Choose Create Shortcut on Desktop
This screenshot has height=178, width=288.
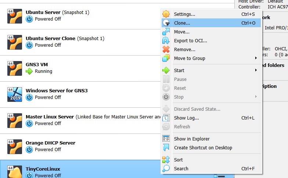click(x=211, y=148)
